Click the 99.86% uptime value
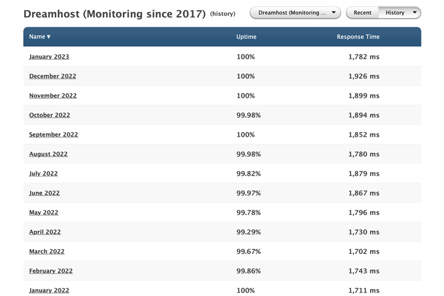444x296 pixels. coord(249,271)
